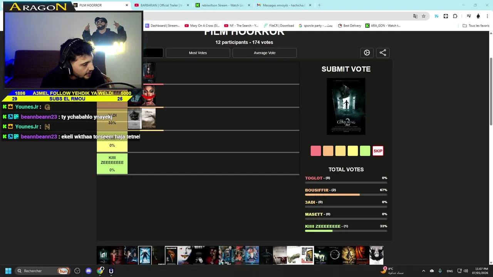
Task: Select the FILM HOORROR tab
Action: [x=101, y=5]
